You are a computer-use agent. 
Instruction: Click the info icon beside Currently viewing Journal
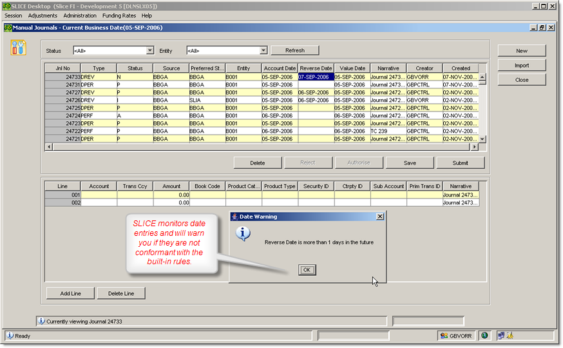(x=41, y=321)
